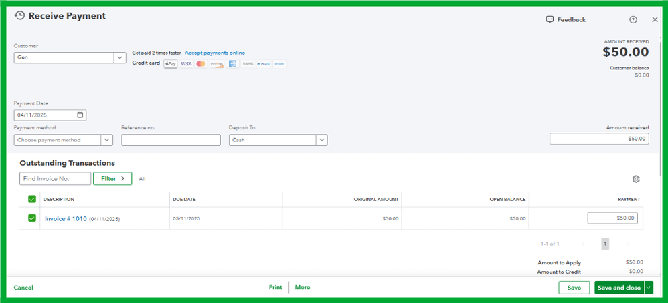
Task: Expand the Filter options
Action: click(x=112, y=178)
